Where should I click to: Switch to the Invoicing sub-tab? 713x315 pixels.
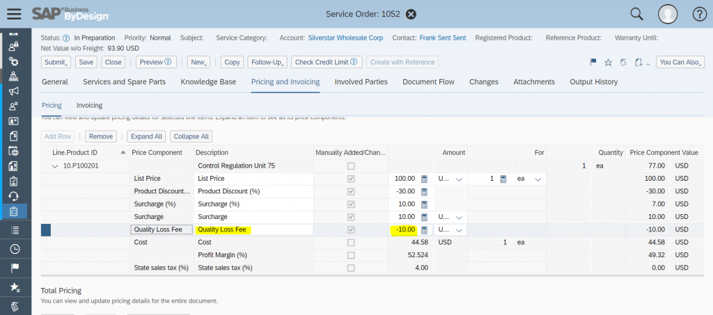(x=89, y=105)
